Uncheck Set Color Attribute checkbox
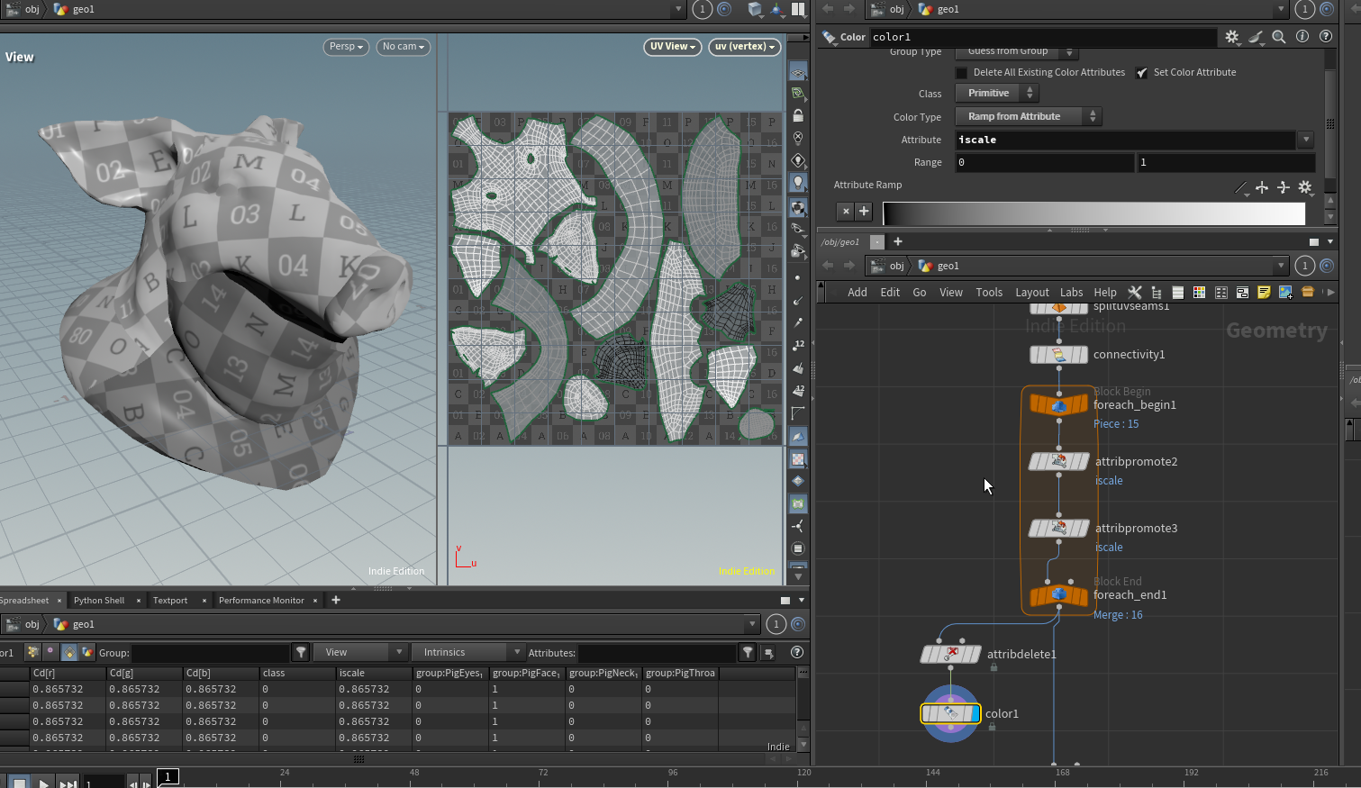The height and width of the screenshot is (788, 1361). 1142,73
